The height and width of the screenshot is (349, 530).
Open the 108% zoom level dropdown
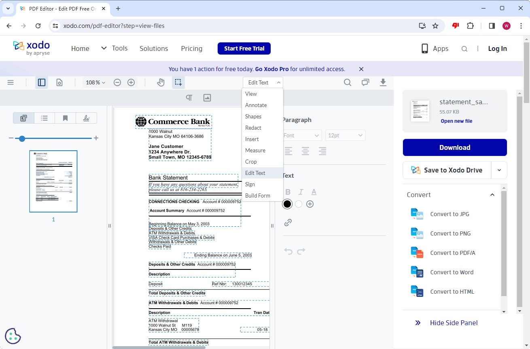[95, 82]
